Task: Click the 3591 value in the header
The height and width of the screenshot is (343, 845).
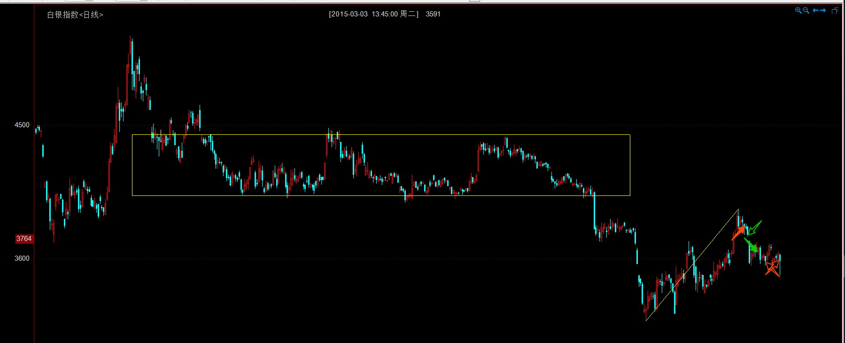Action: [x=433, y=14]
